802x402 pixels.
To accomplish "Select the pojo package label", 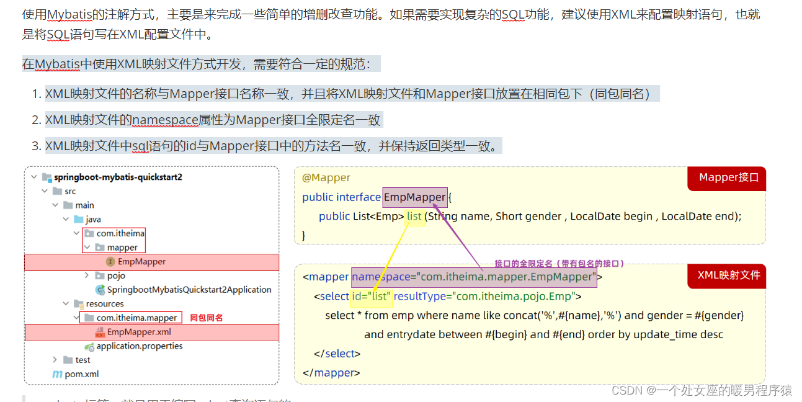I will (116, 275).
